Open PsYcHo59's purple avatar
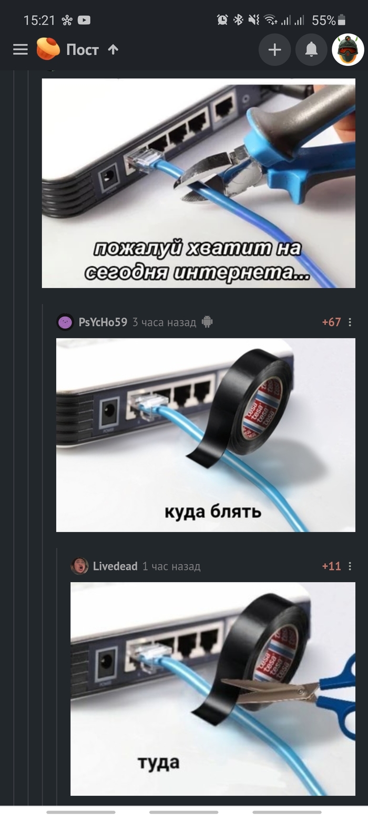This screenshot has height=819, width=368. [x=65, y=322]
